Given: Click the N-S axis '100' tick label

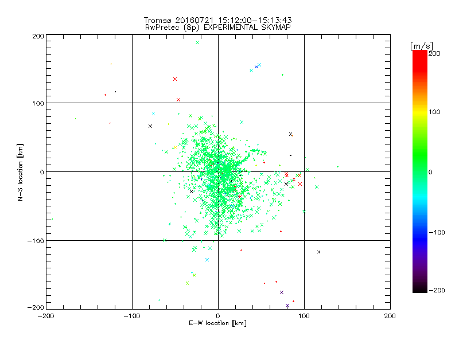Looking at the screenshot, I should point(38,103).
